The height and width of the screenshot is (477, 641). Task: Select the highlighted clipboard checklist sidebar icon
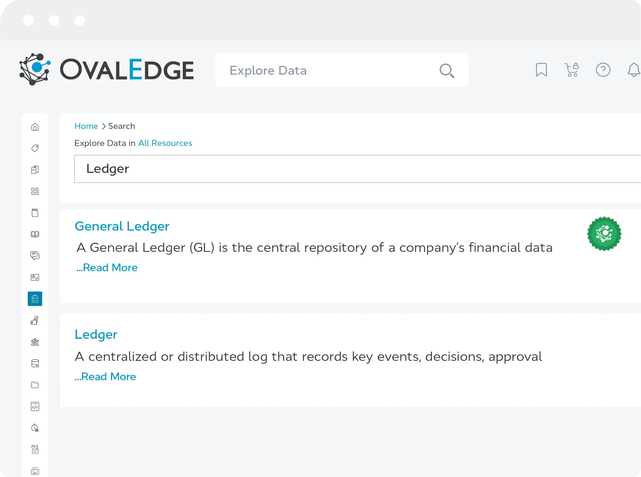point(35,299)
